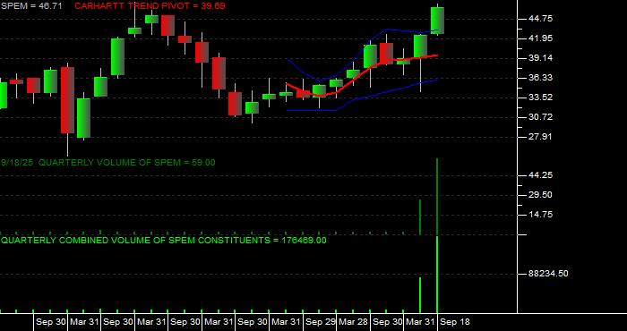Click the 44.75 price axis label
The height and width of the screenshot is (331, 627).
(540, 19)
